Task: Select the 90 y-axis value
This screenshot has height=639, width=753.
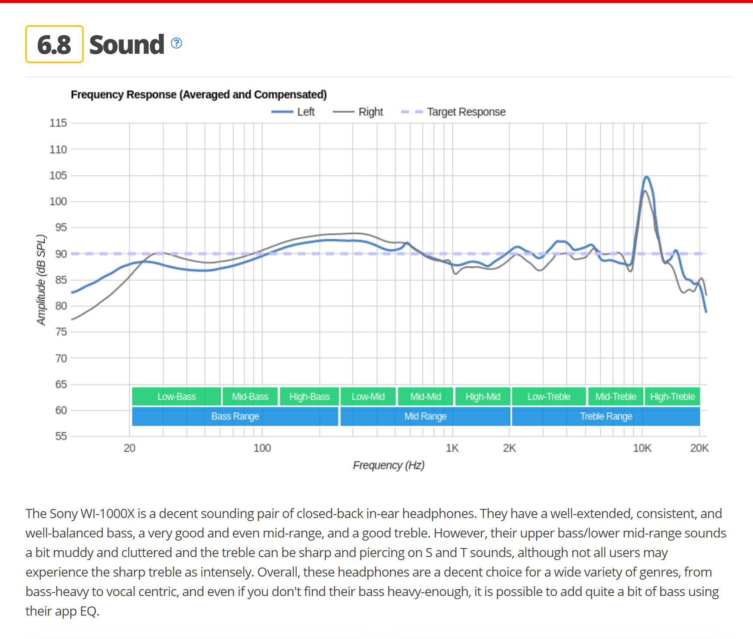Action: pos(61,254)
